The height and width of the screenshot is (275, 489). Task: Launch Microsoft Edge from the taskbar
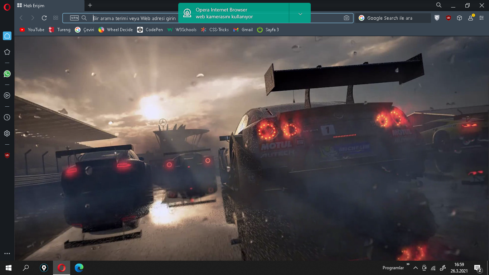coord(79,268)
